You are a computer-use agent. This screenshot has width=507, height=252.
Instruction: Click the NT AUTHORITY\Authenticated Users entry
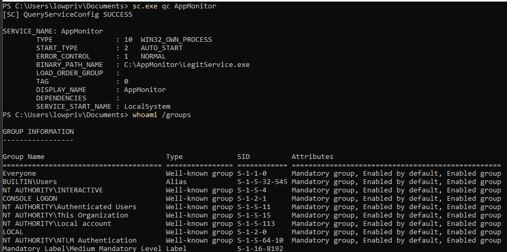(x=70, y=207)
